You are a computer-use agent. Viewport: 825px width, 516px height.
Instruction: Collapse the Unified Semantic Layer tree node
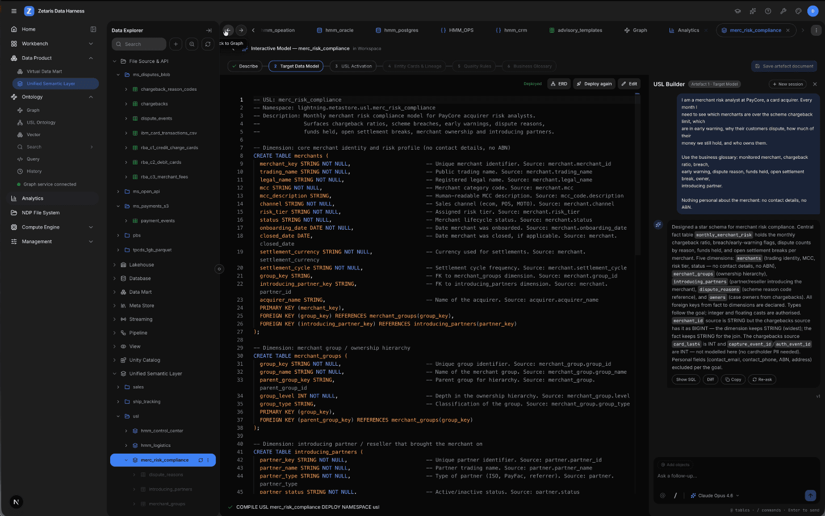(114, 374)
